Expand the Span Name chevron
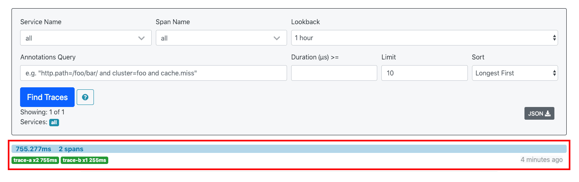The height and width of the screenshot is (182, 579). coord(277,38)
